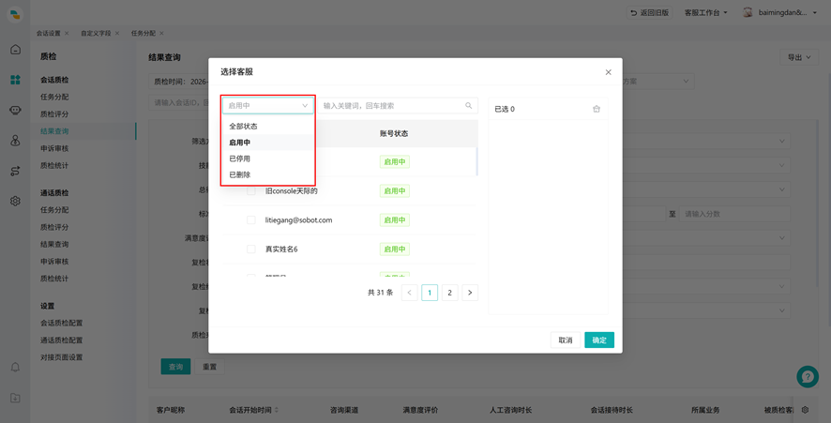Screen dimensions: 831x423
Task: Click the person icon in left sidebar
Action: click(15, 141)
